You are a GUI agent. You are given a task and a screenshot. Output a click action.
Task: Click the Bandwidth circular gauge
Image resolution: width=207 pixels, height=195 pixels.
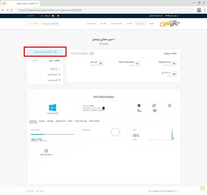[x=115, y=132]
